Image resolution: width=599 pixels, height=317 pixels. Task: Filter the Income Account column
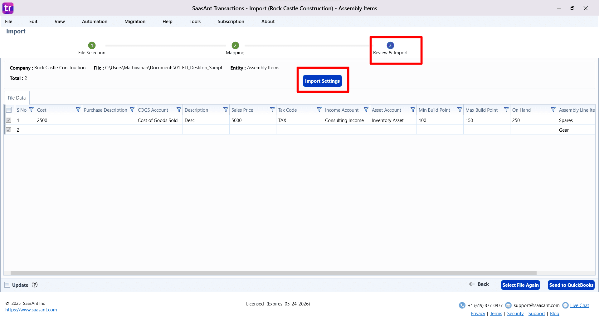pyautogui.click(x=366, y=110)
